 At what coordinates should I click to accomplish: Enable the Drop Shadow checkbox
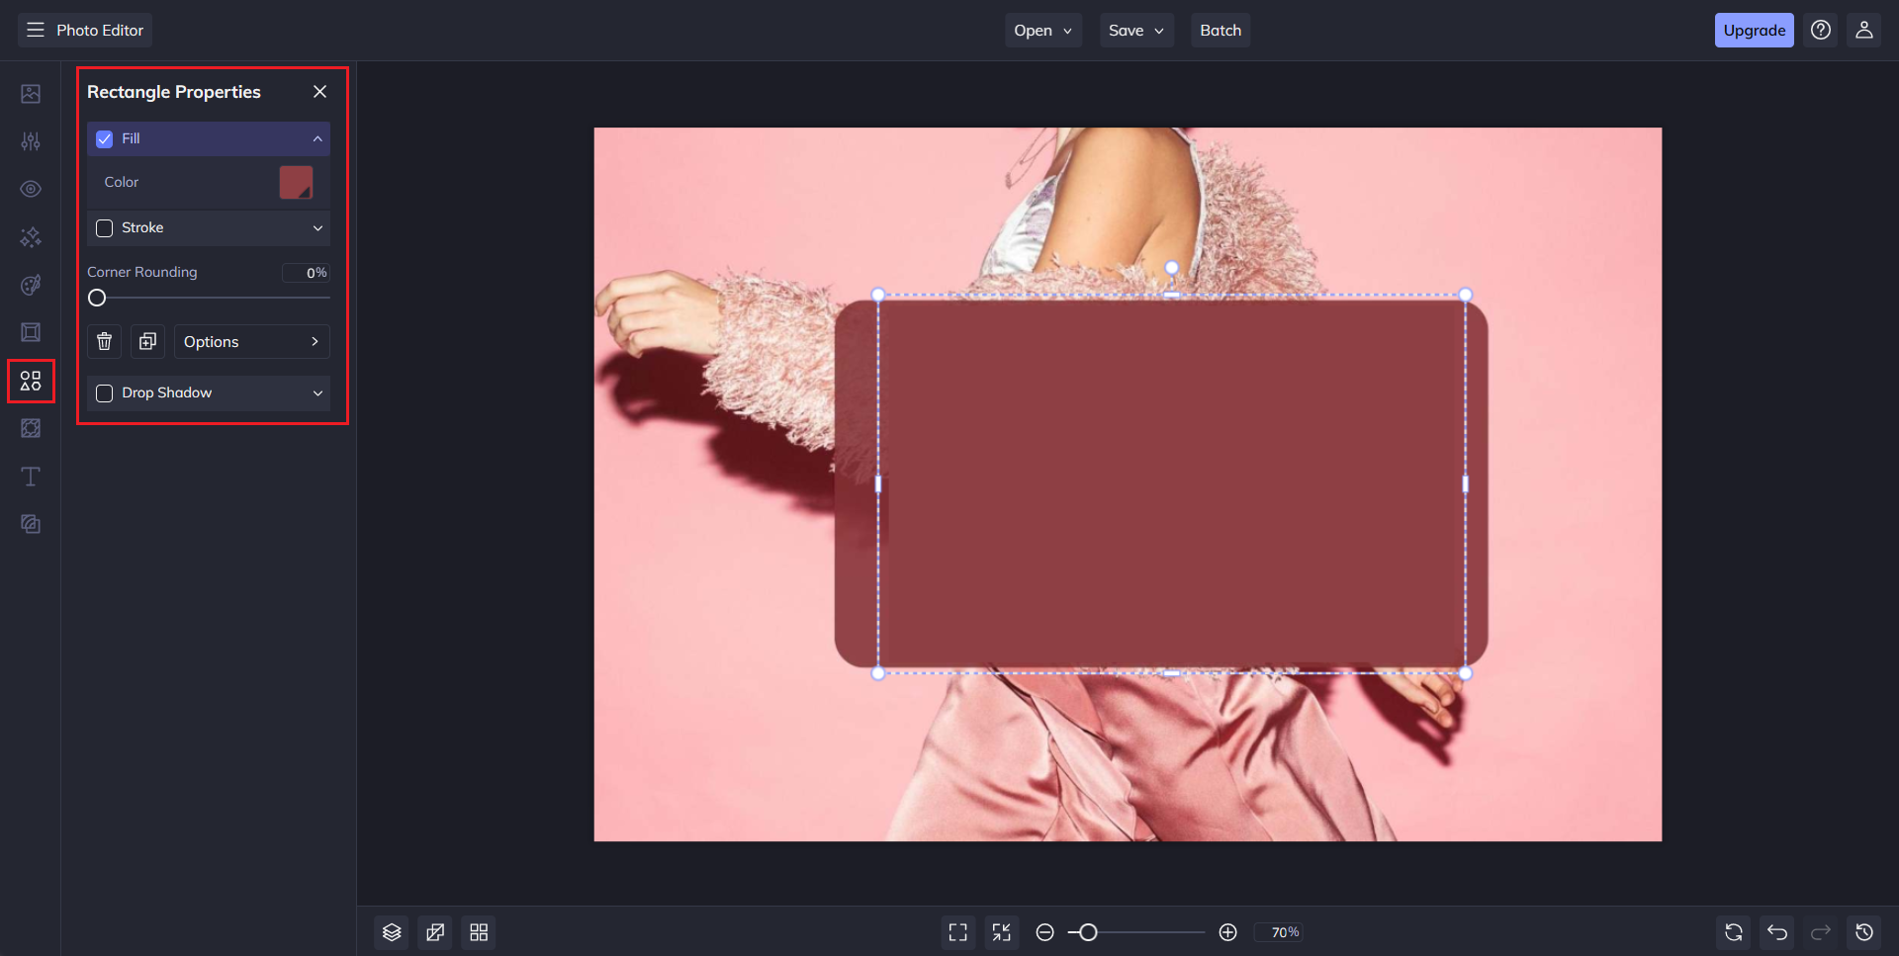coord(104,392)
